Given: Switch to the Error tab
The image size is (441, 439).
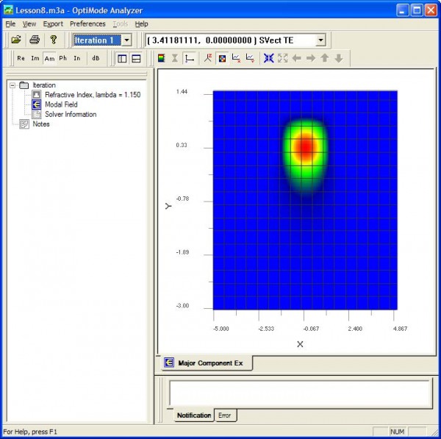Looking at the screenshot, I should 224,415.
